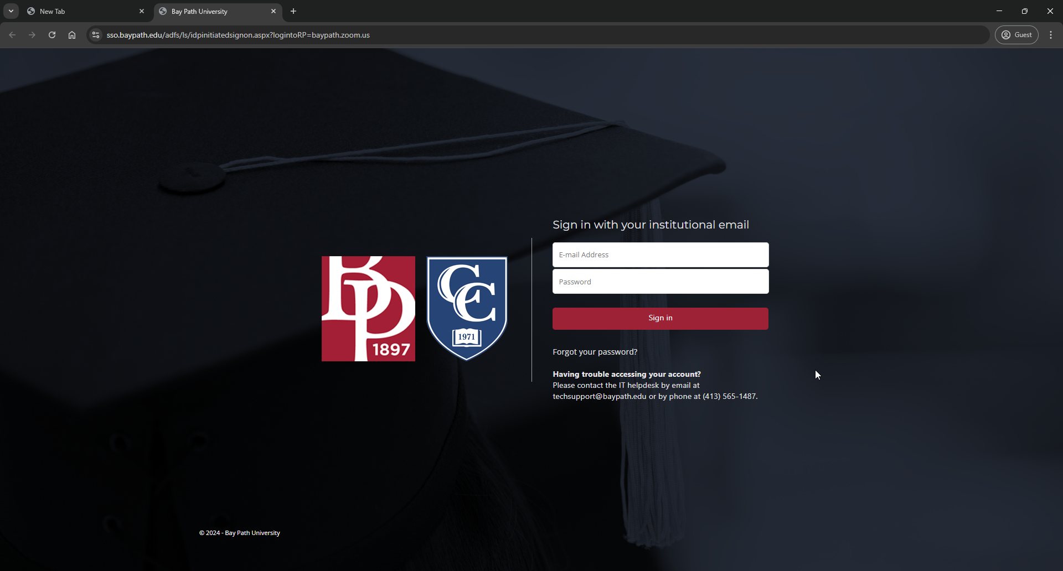1063x571 pixels.
Task: Click the Bay Path 1897 logo
Action: pyautogui.click(x=368, y=308)
